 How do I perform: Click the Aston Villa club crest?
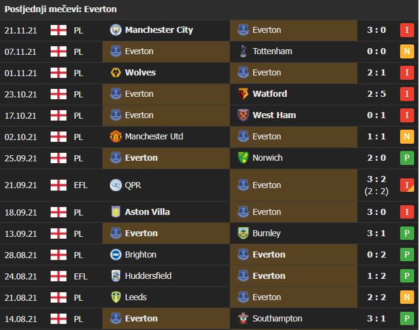116,212
